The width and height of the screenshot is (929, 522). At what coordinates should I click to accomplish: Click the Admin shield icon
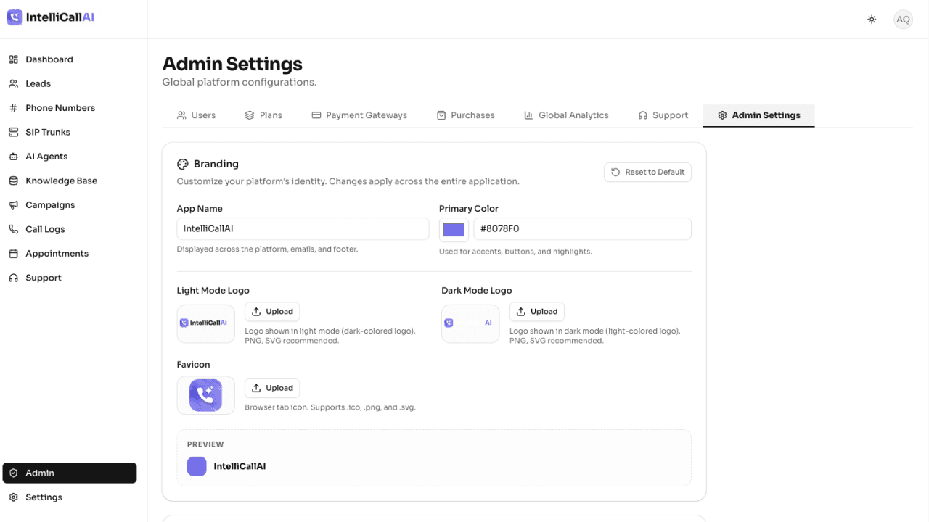pos(13,473)
